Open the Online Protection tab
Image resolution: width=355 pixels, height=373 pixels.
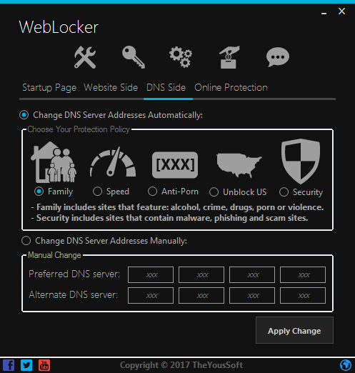(231, 88)
